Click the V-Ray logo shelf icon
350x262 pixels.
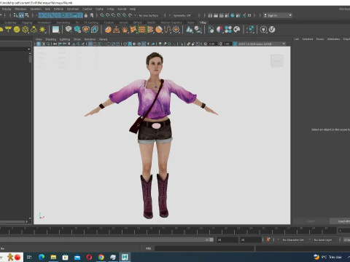[x=272, y=30]
